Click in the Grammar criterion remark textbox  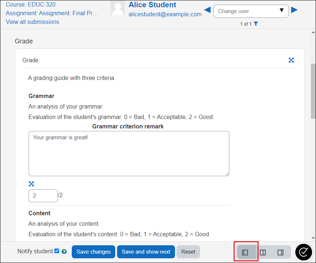click(129, 154)
